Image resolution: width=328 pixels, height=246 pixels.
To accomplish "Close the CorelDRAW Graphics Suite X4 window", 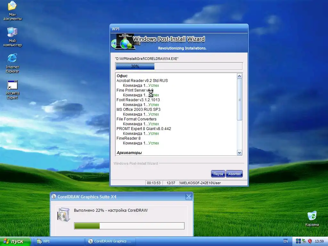I will 189,197.
